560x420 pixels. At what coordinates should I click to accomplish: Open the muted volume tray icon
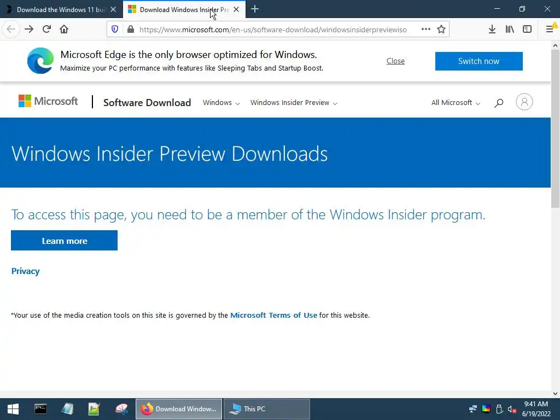pyautogui.click(x=512, y=409)
